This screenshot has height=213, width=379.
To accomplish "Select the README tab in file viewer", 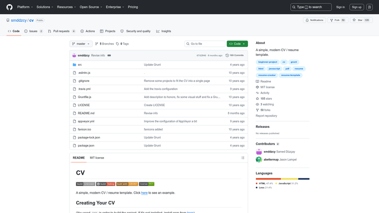I will 79,158.
